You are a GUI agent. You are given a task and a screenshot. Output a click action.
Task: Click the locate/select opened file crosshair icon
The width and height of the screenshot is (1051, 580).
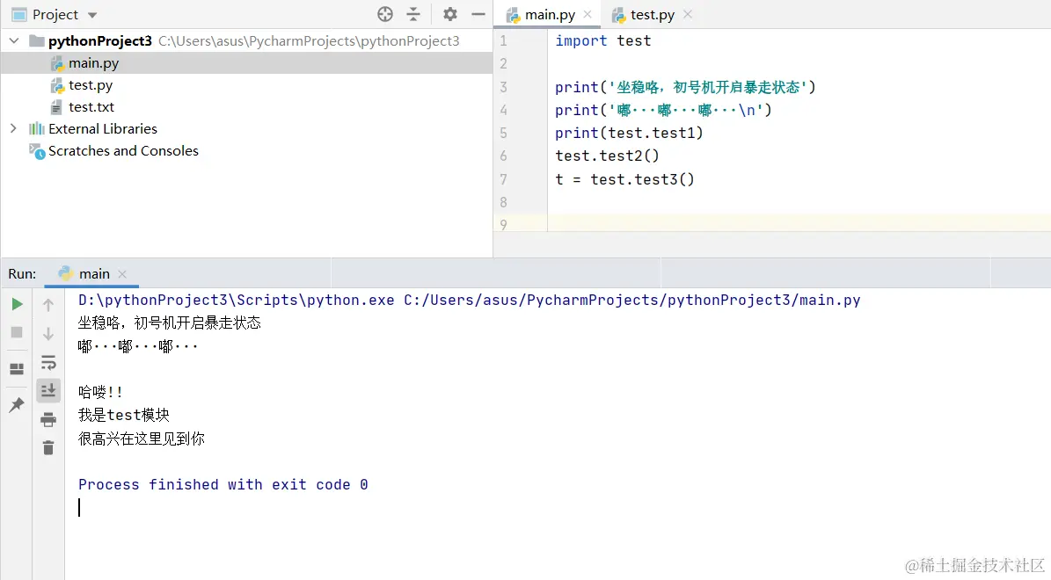point(384,14)
